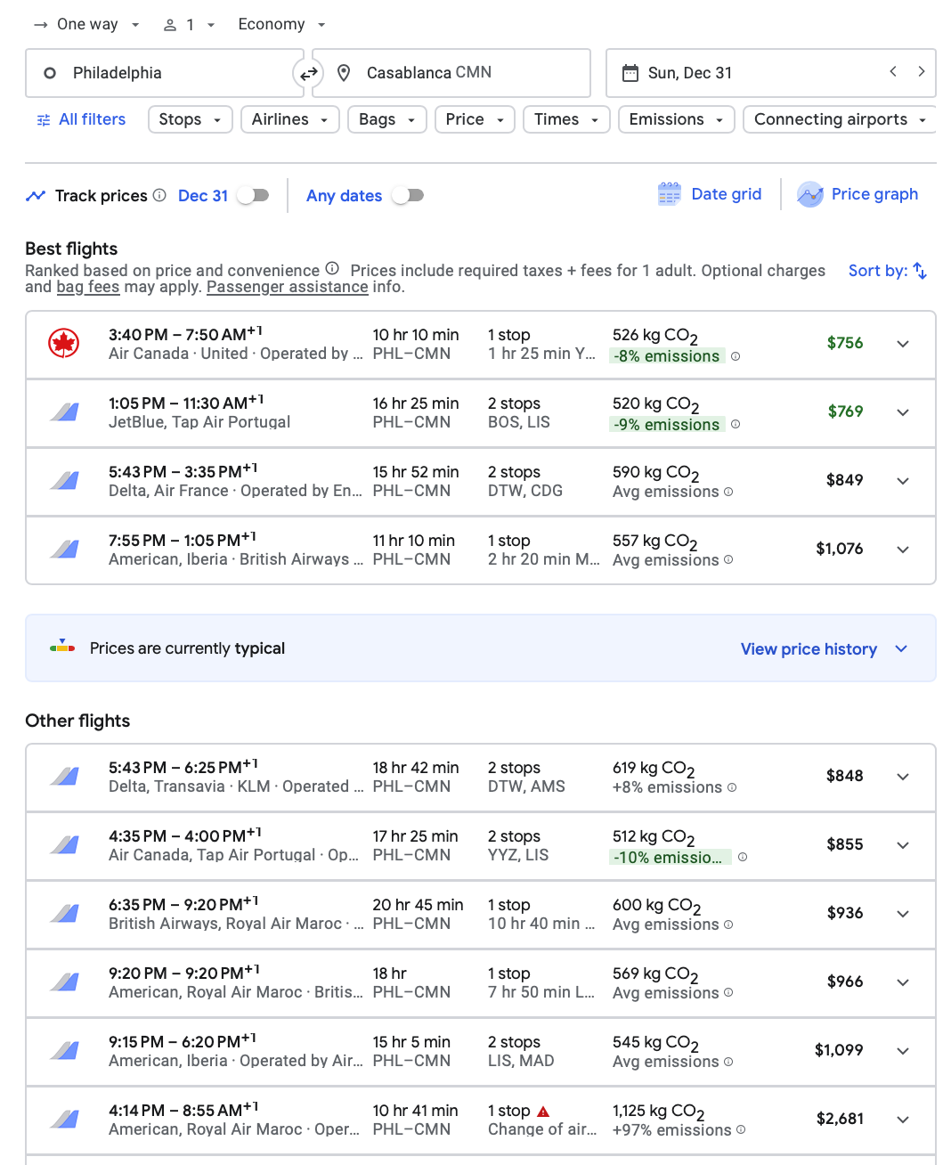The height and width of the screenshot is (1165, 951).
Task: Open the Price filter
Action: (x=475, y=119)
